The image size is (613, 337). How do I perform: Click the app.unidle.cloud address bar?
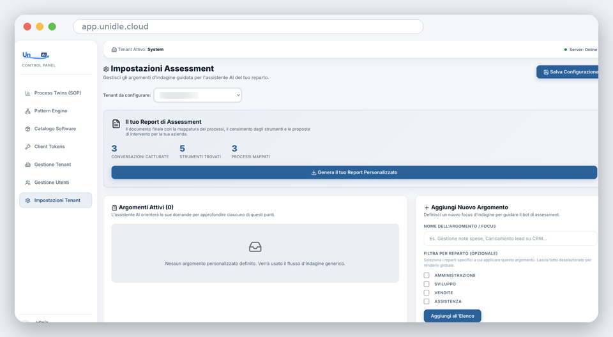click(x=248, y=27)
